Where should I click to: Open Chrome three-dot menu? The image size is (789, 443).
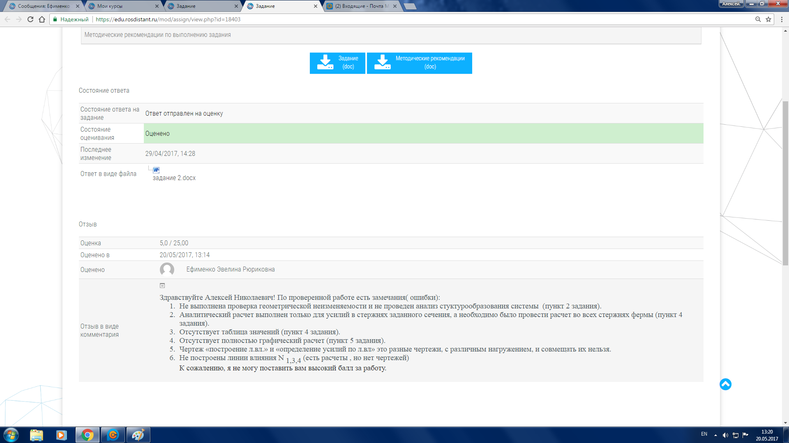[782, 19]
